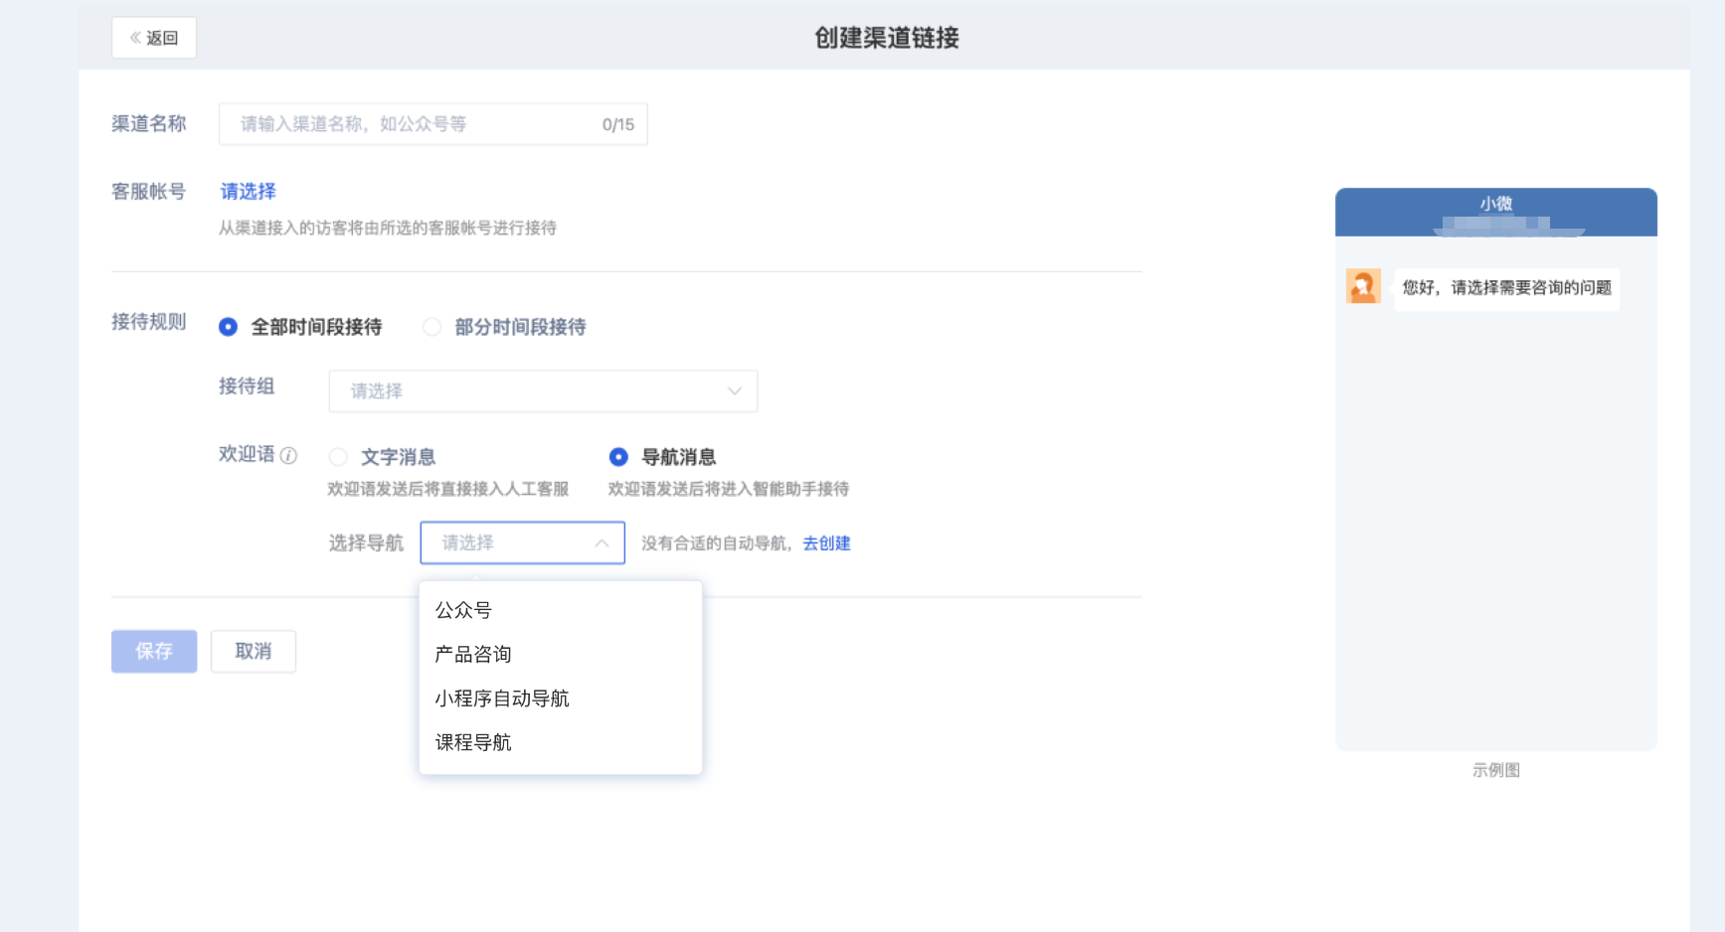Open the 接待组 dropdown
This screenshot has height=932, width=1725.
tap(543, 390)
